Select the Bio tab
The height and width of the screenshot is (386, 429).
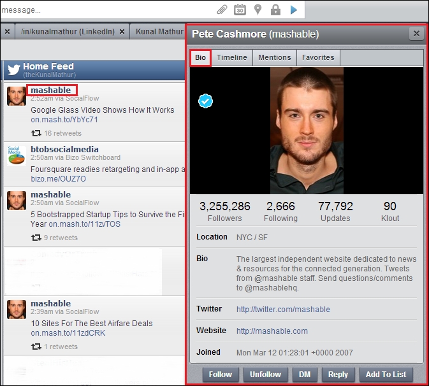click(200, 57)
